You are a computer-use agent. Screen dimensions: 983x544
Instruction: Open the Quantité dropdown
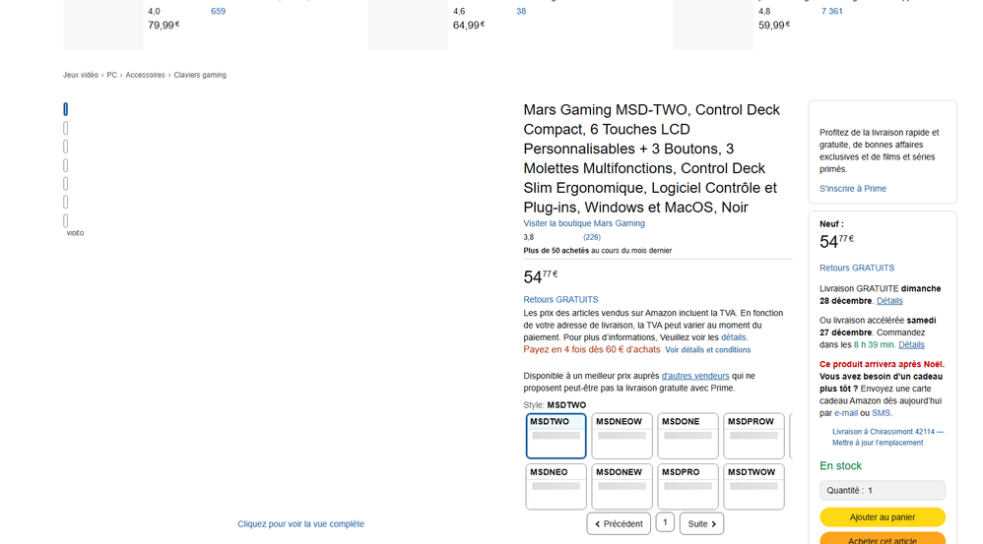pyautogui.click(x=882, y=490)
